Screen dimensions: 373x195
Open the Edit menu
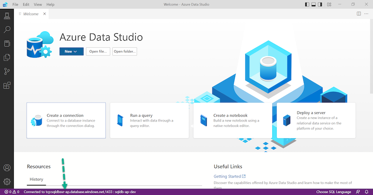coord(26,4)
